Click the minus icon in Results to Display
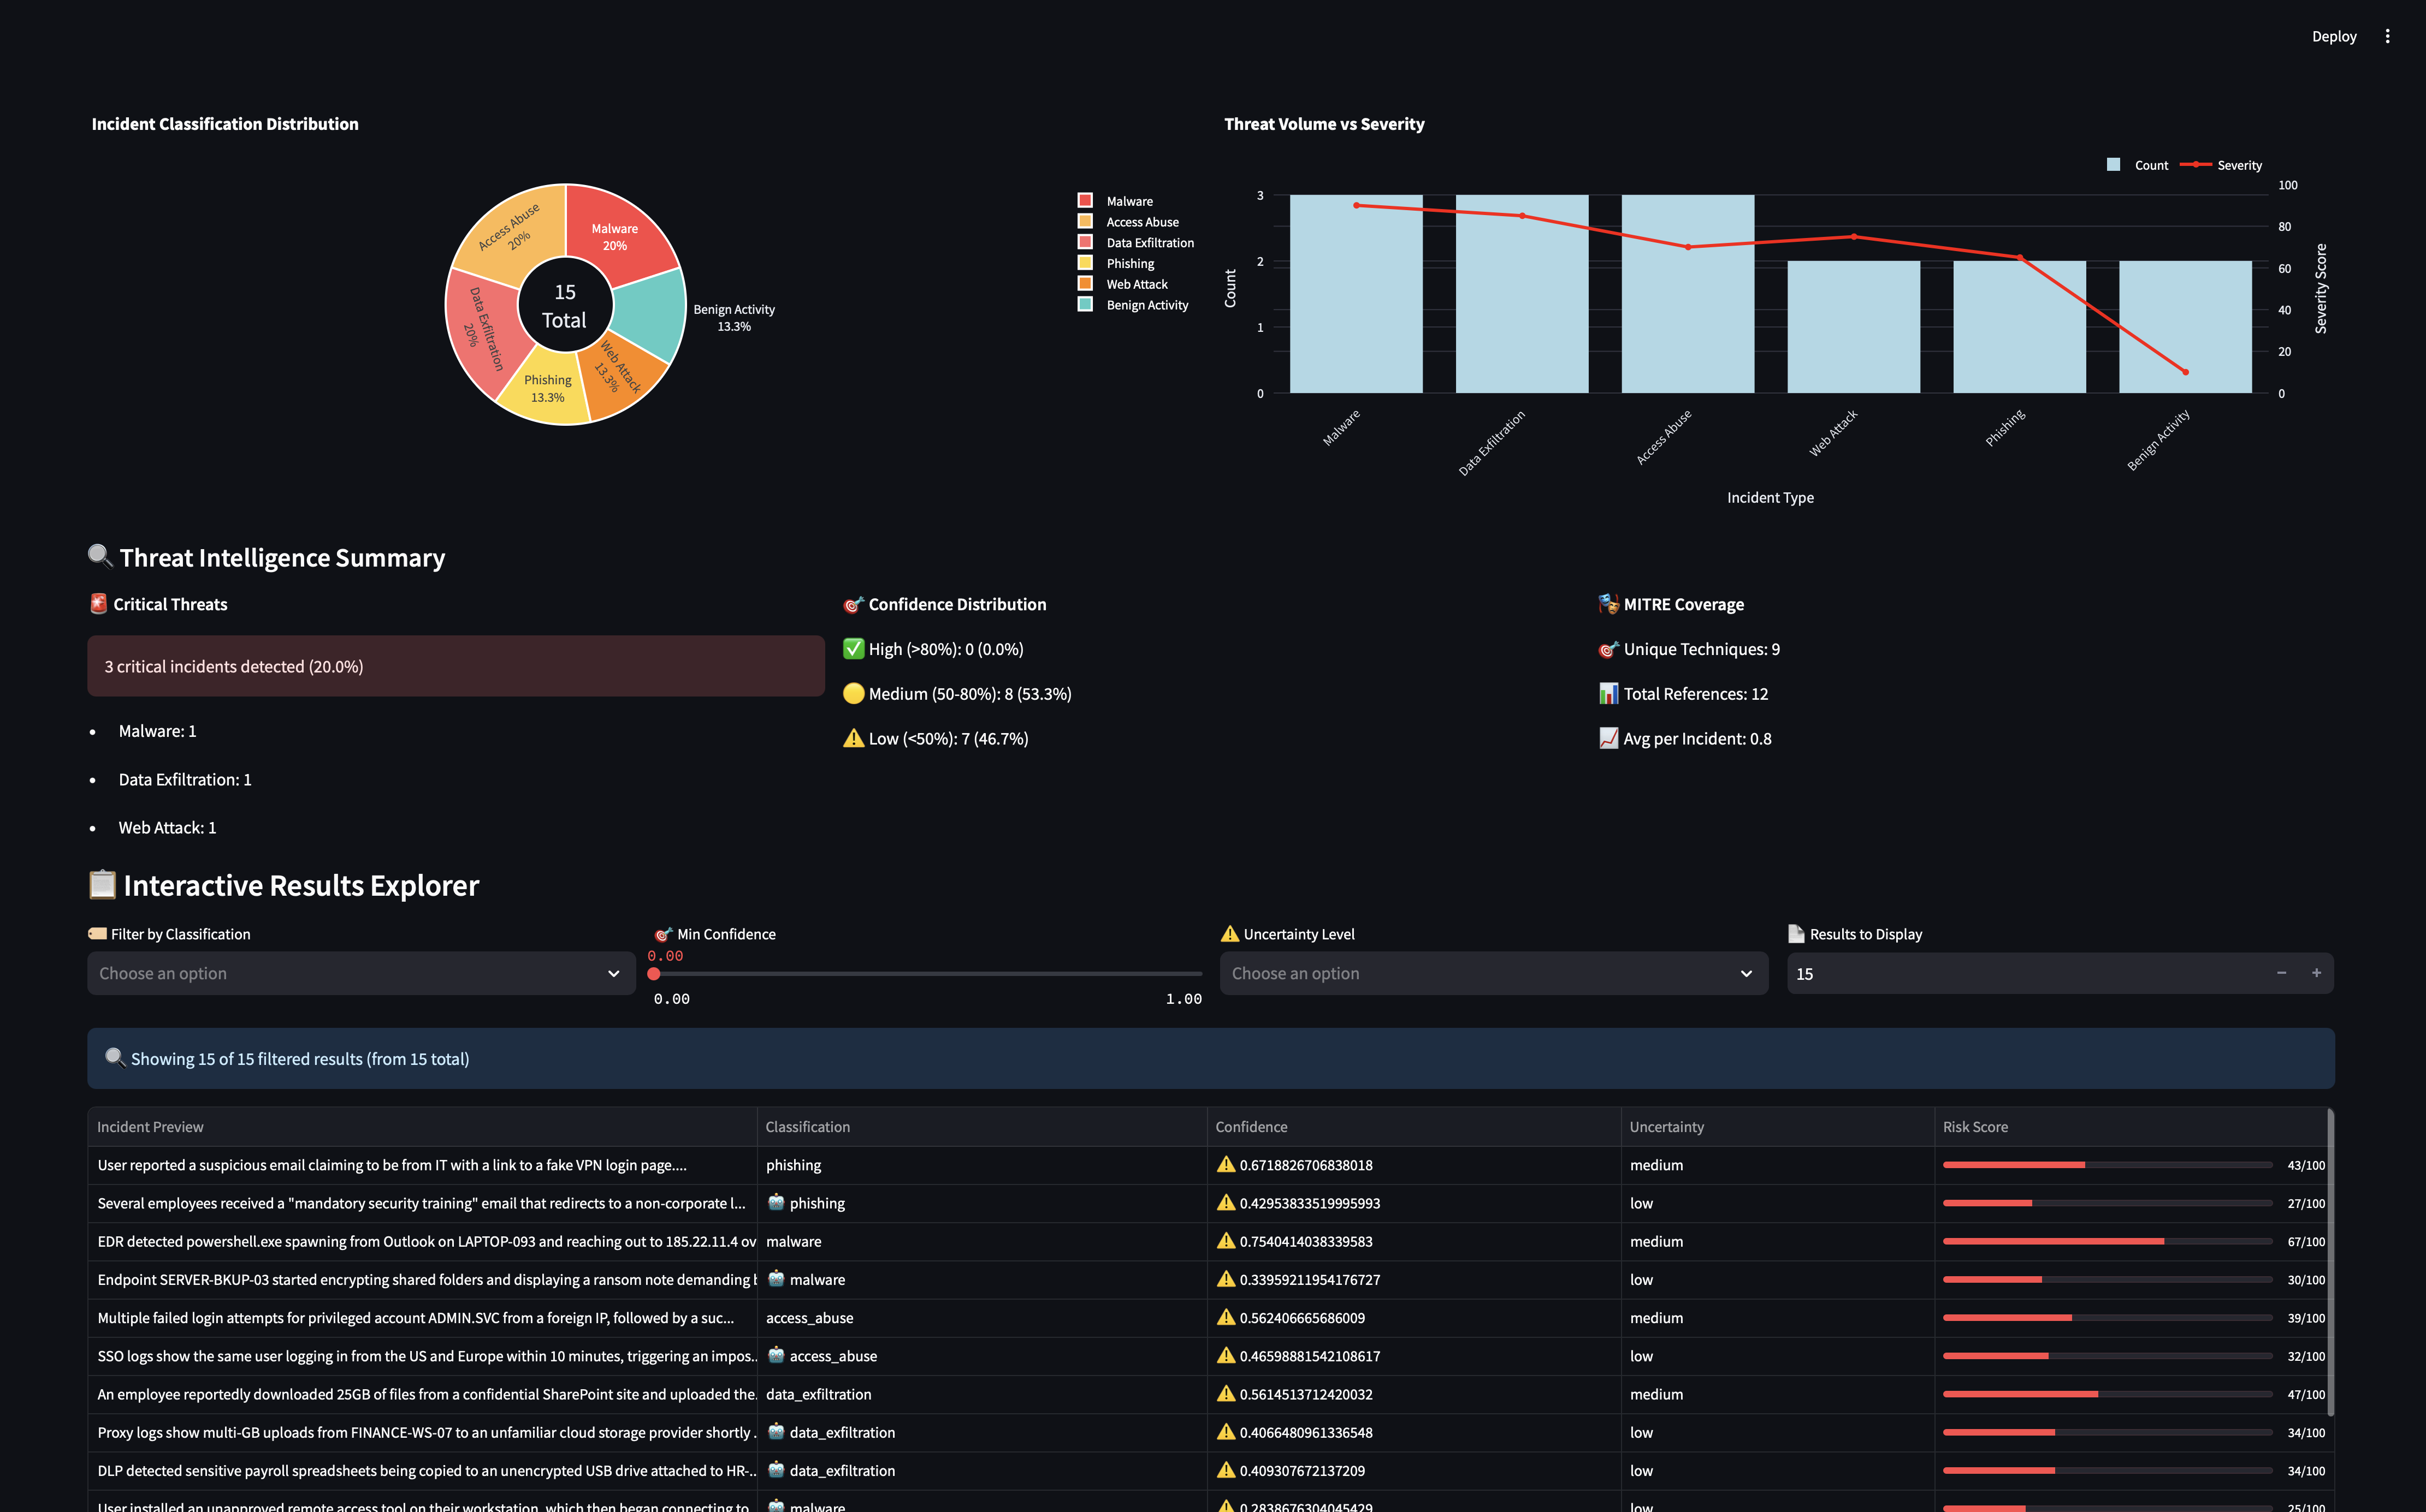 (2281, 973)
